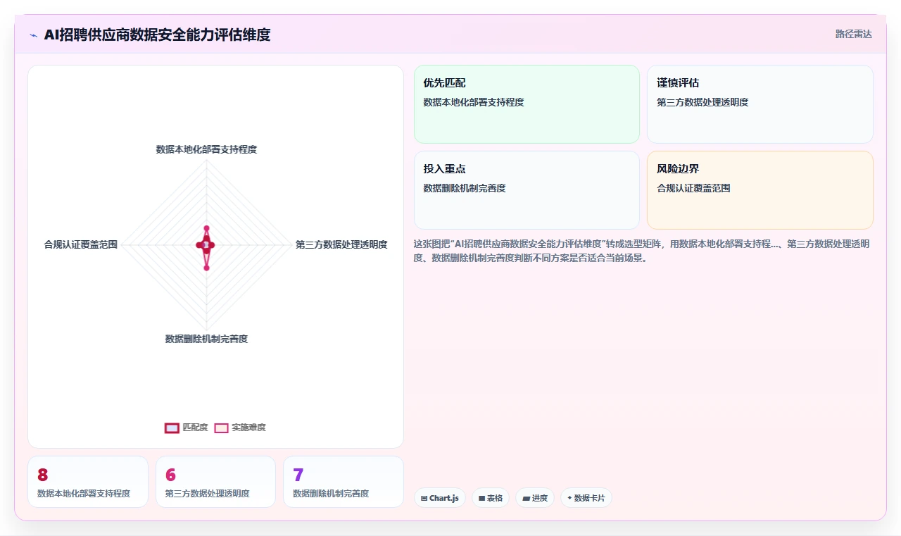This screenshot has height=536, width=901.
Task: Click the radar axis label 数据本地化部署支持程度
Action: 206,149
